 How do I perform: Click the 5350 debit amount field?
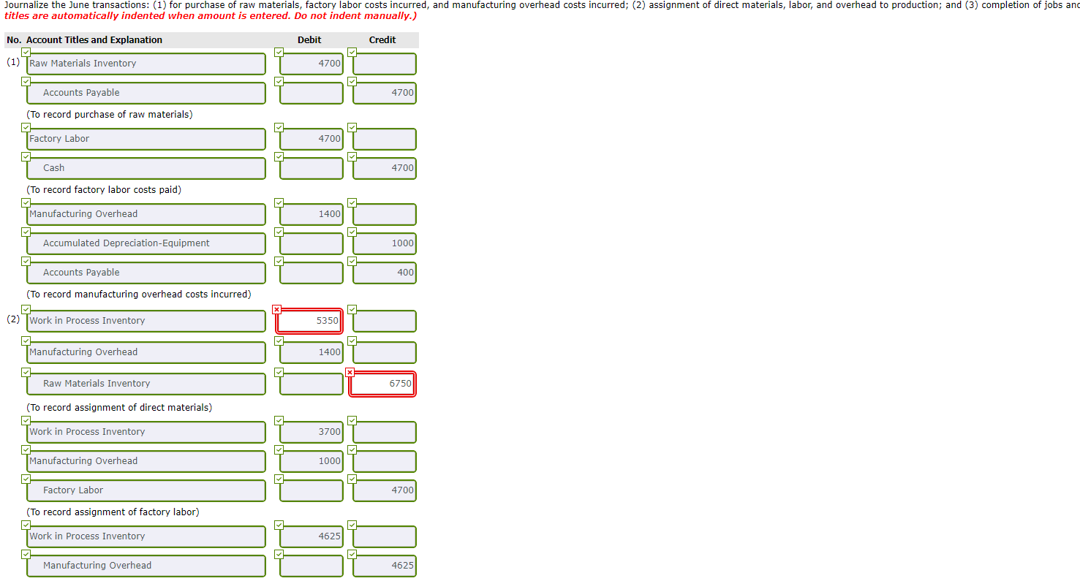[310, 321]
